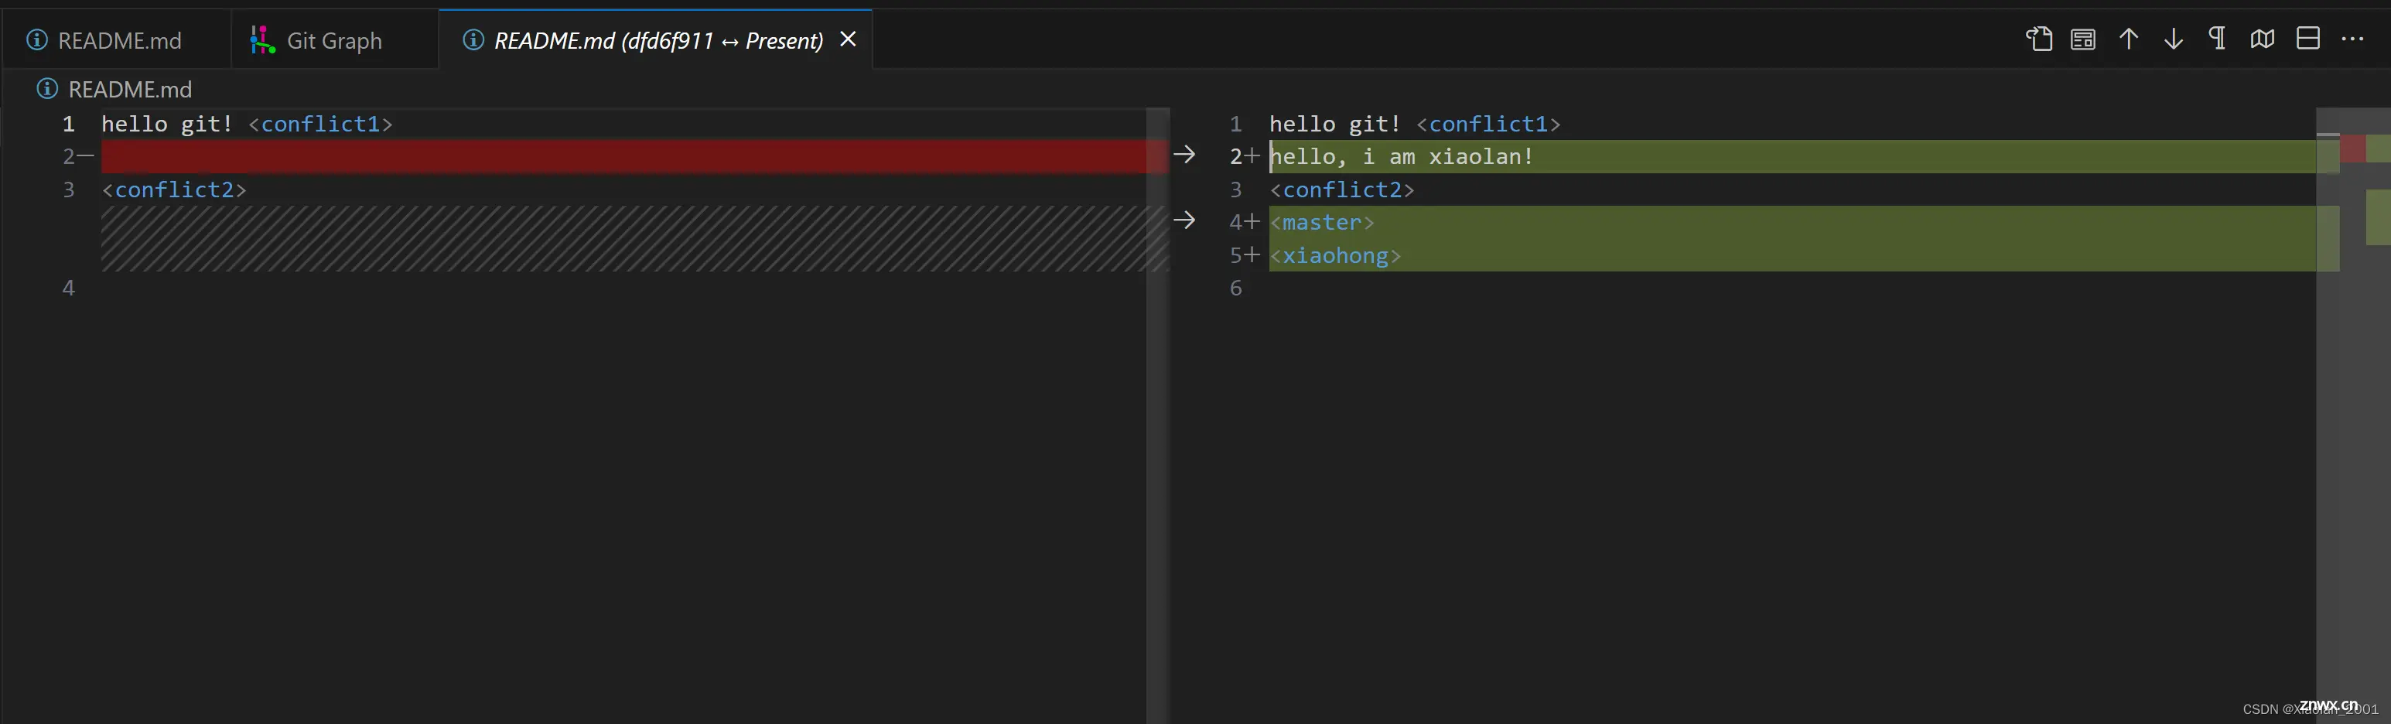
Task: Toggle whitespace pilcrow icon
Action: [2218, 39]
